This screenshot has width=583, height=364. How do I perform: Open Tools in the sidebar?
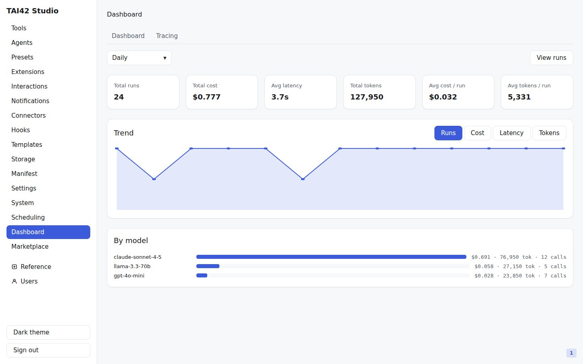(x=48, y=28)
